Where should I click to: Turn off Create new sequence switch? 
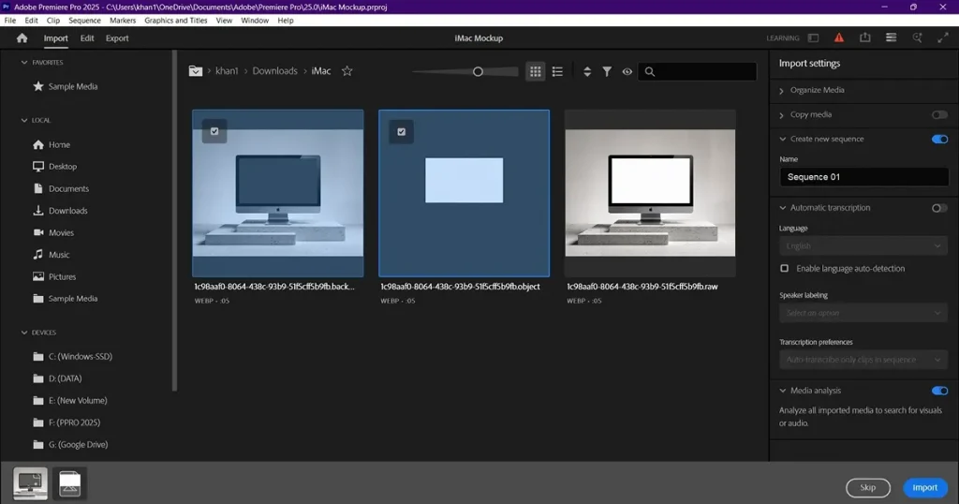pyautogui.click(x=939, y=139)
